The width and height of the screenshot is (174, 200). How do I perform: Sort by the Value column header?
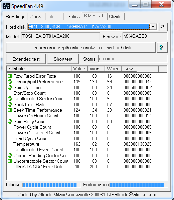[79, 69]
